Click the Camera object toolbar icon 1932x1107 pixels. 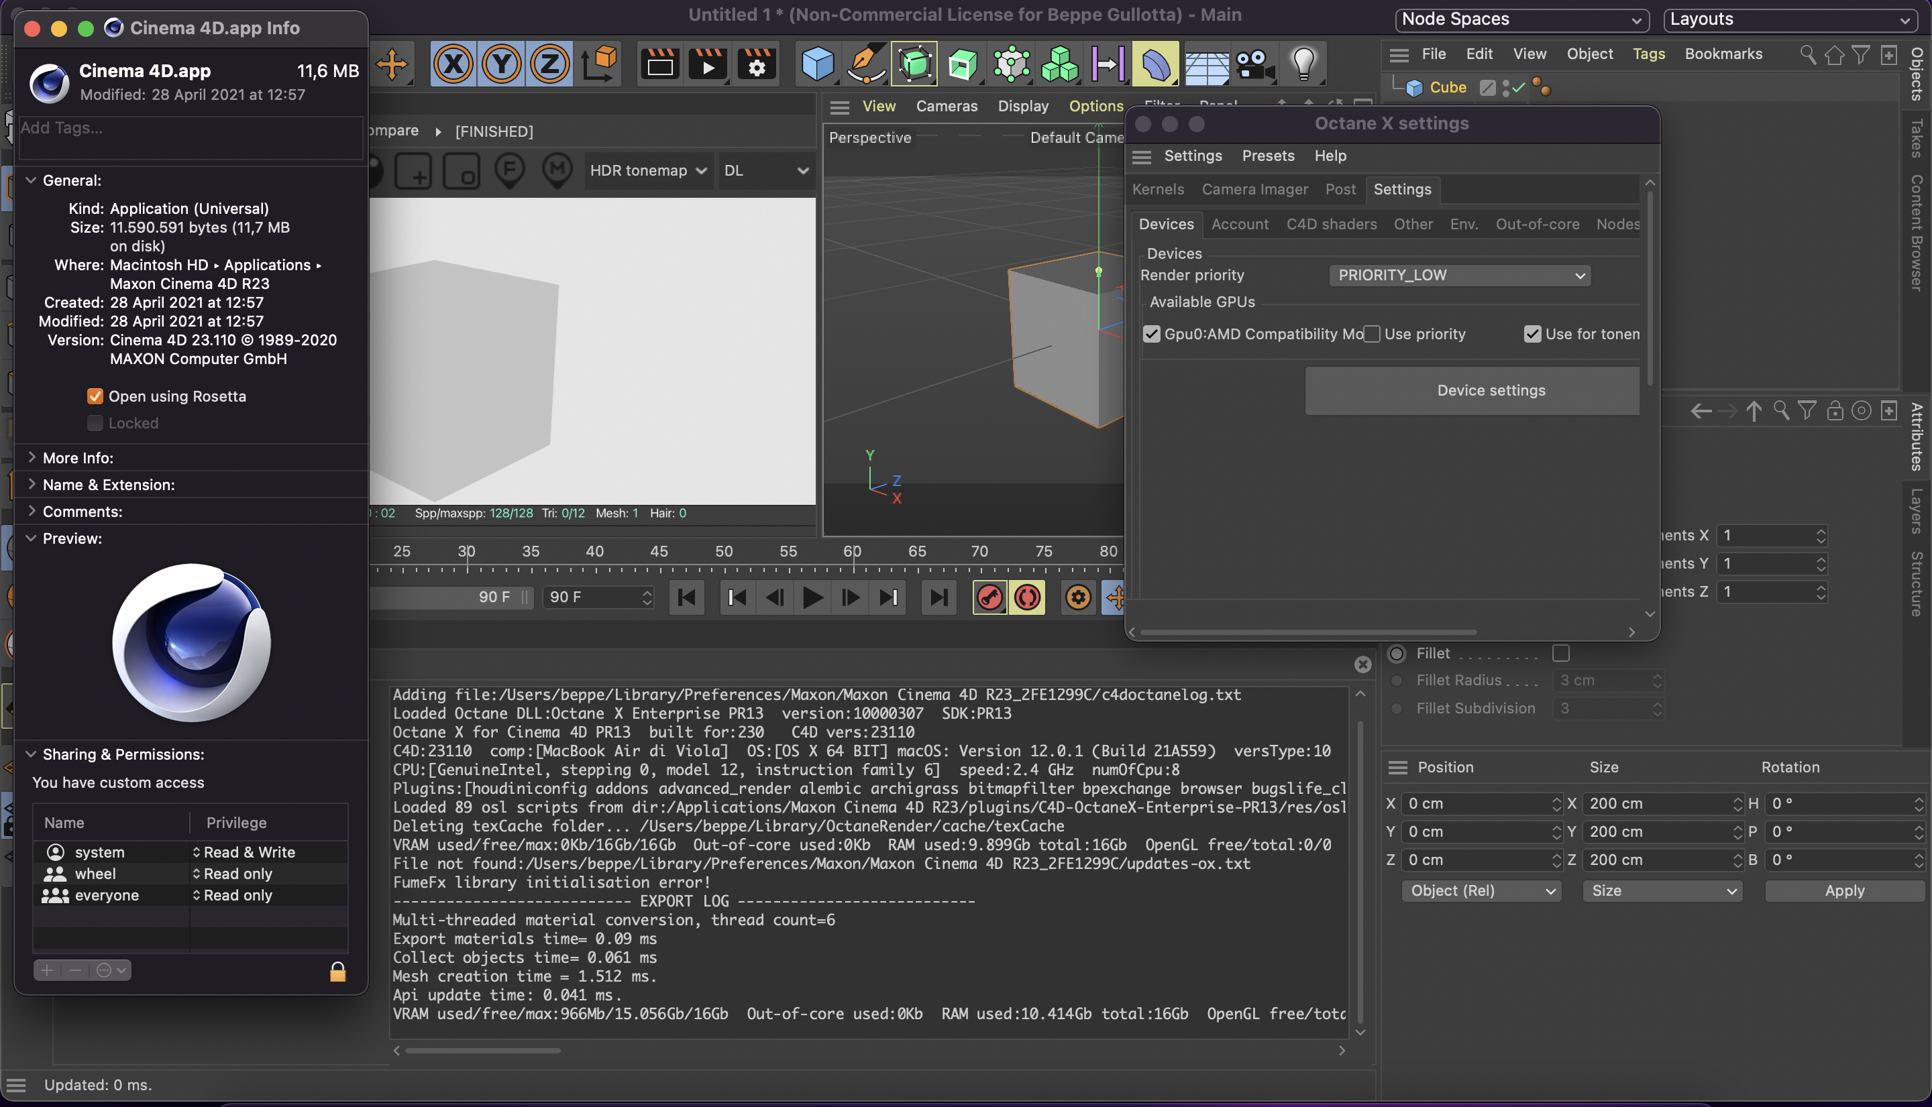point(1254,64)
